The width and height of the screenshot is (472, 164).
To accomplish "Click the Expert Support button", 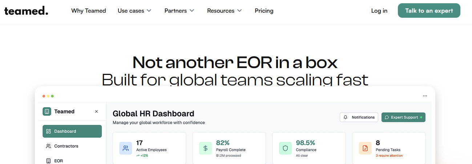I will click(403, 117).
